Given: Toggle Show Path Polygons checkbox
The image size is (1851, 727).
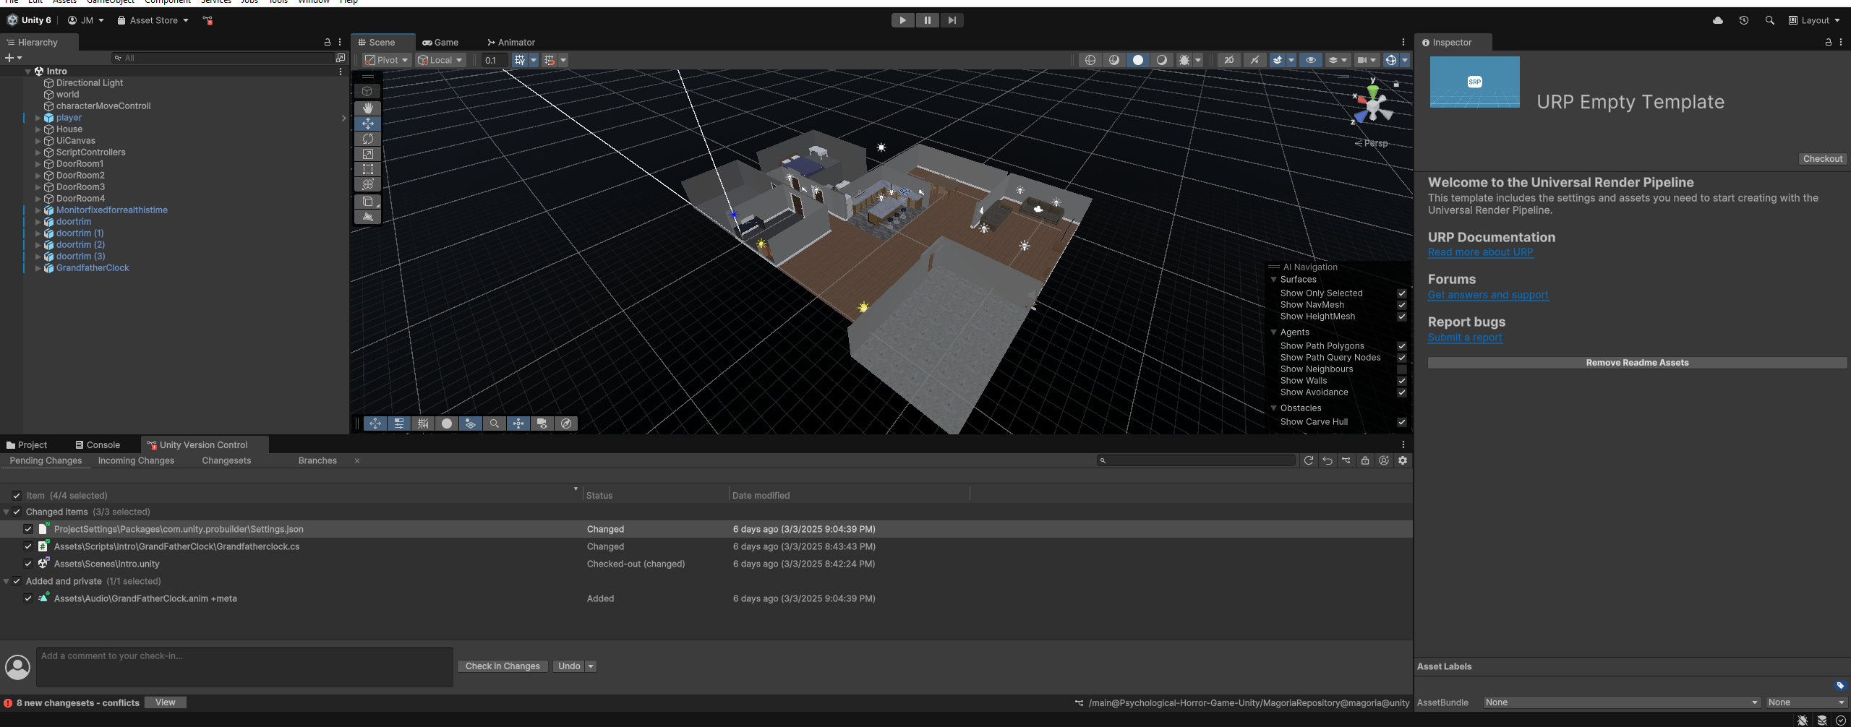Looking at the screenshot, I should [1401, 346].
